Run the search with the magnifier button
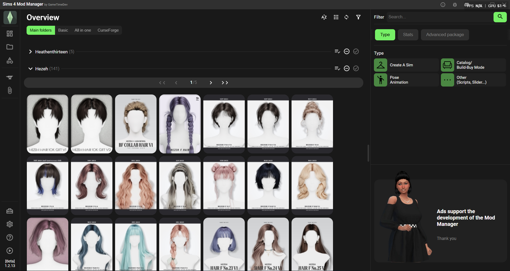This screenshot has height=271, width=510. coord(500,17)
